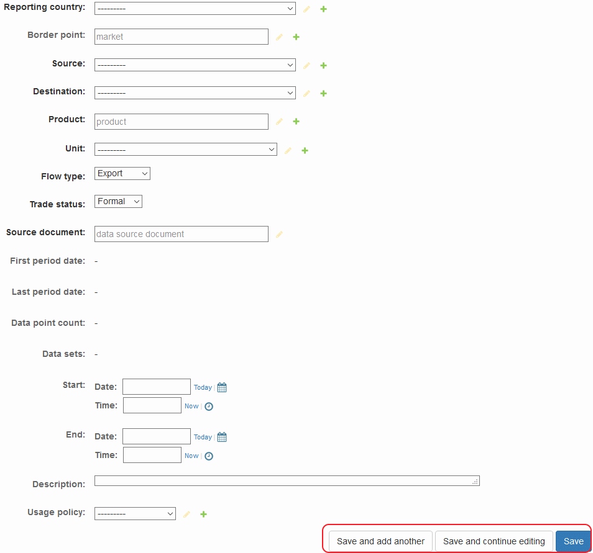Add a new Unit with plus icon
The width and height of the screenshot is (593, 553).
point(305,151)
